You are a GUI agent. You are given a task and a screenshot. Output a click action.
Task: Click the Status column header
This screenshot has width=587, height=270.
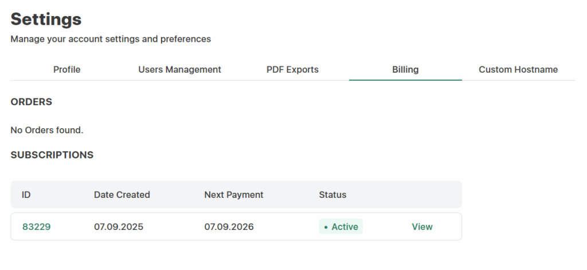tap(332, 195)
